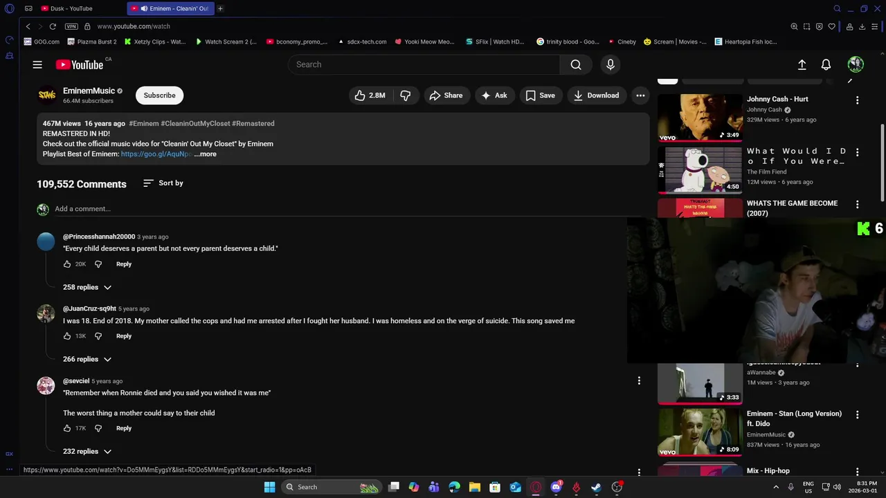
Task: Open the Create upload icon
Action: (802, 64)
